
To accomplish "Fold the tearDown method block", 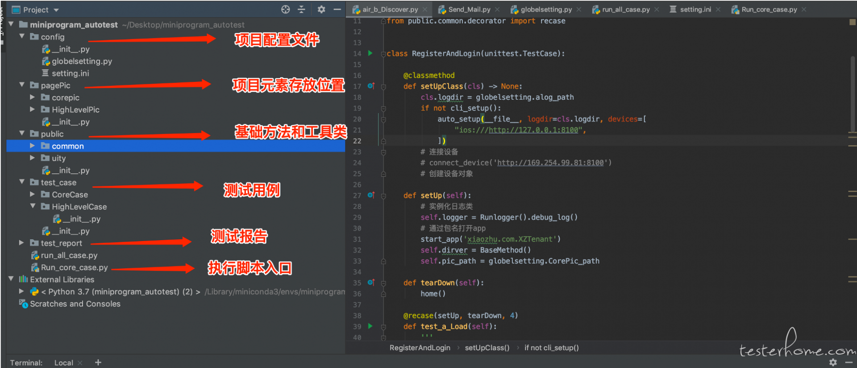I will [x=383, y=283].
